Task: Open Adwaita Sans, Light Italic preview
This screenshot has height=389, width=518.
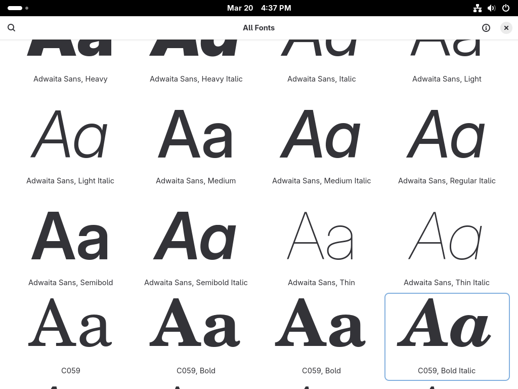Action: click(70, 145)
